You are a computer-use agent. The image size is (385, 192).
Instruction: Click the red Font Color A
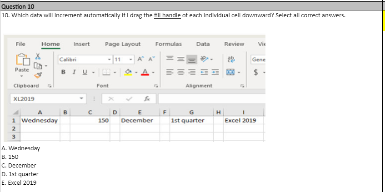coord(145,72)
